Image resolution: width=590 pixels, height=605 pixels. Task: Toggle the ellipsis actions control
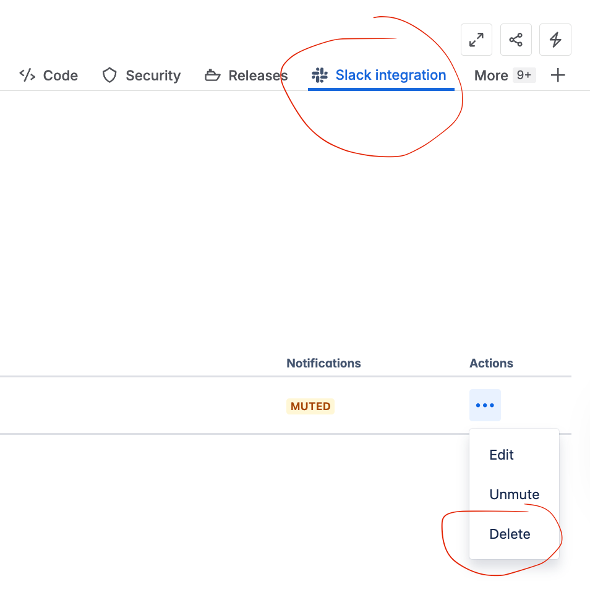[x=485, y=405]
